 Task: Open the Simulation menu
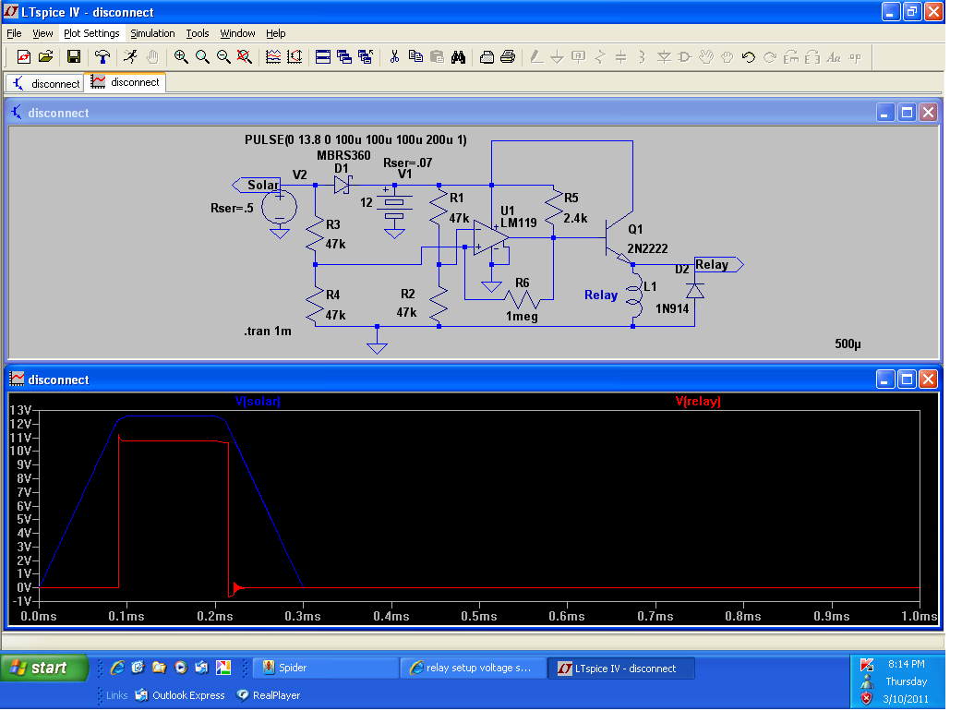coord(152,33)
